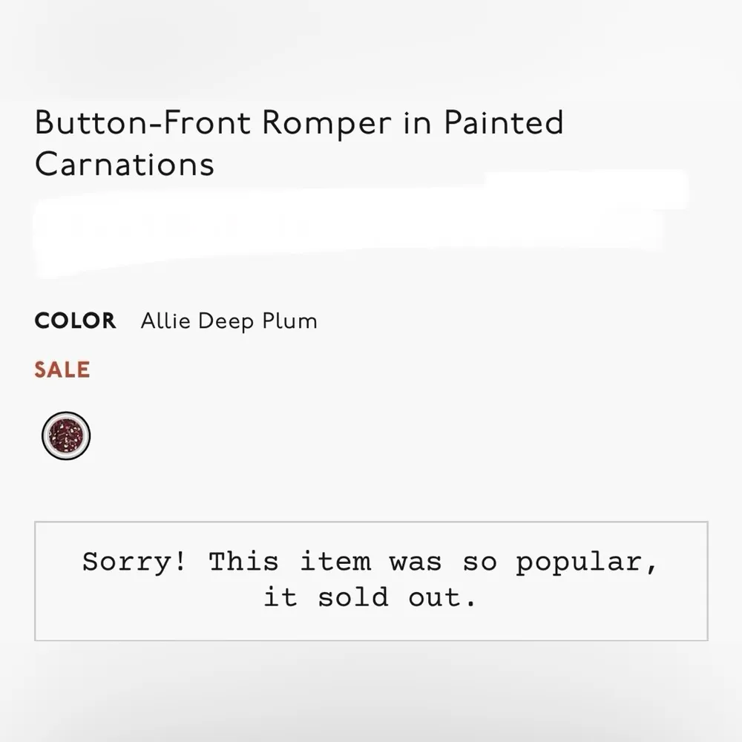The height and width of the screenshot is (742, 742).
Task: Click the word "Deep" in color name
Action: pyautogui.click(x=226, y=321)
